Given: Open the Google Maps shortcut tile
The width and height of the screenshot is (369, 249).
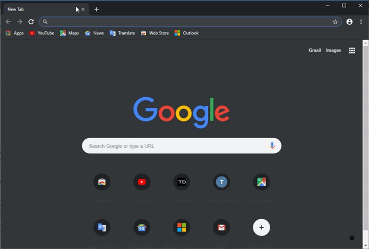Looking at the screenshot, I should tap(262, 182).
